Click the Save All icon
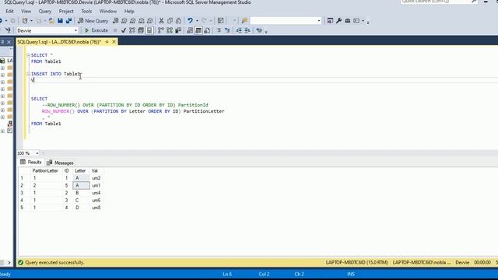The width and height of the screenshot is (498, 280). (x=68, y=21)
